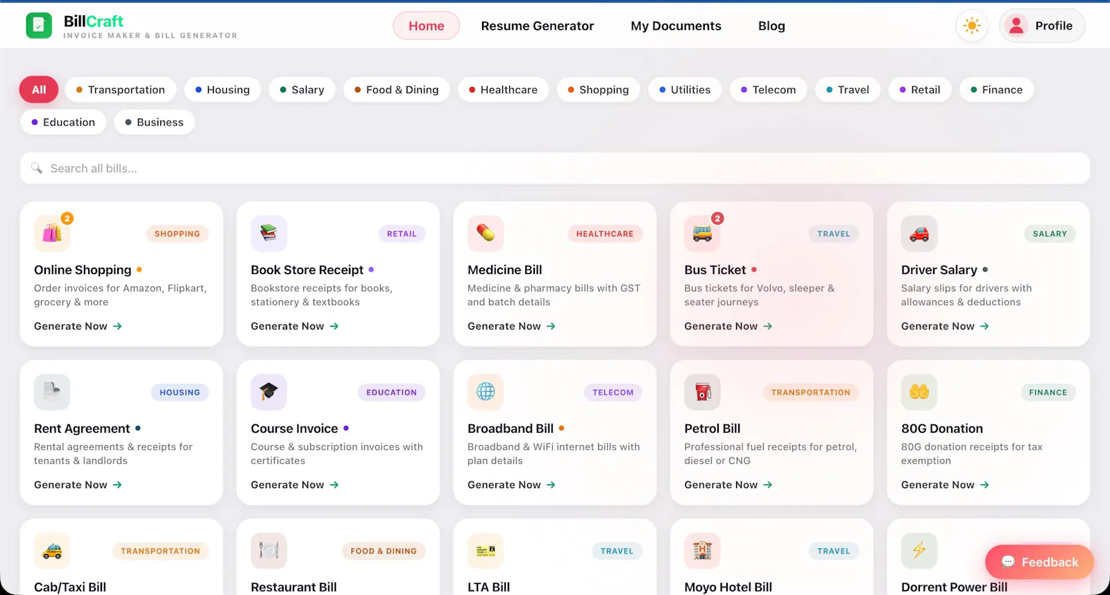The width and height of the screenshot is (1110, 595).
Task: Generate Now for Medicine Bill
Action: [x=511, y=326]
